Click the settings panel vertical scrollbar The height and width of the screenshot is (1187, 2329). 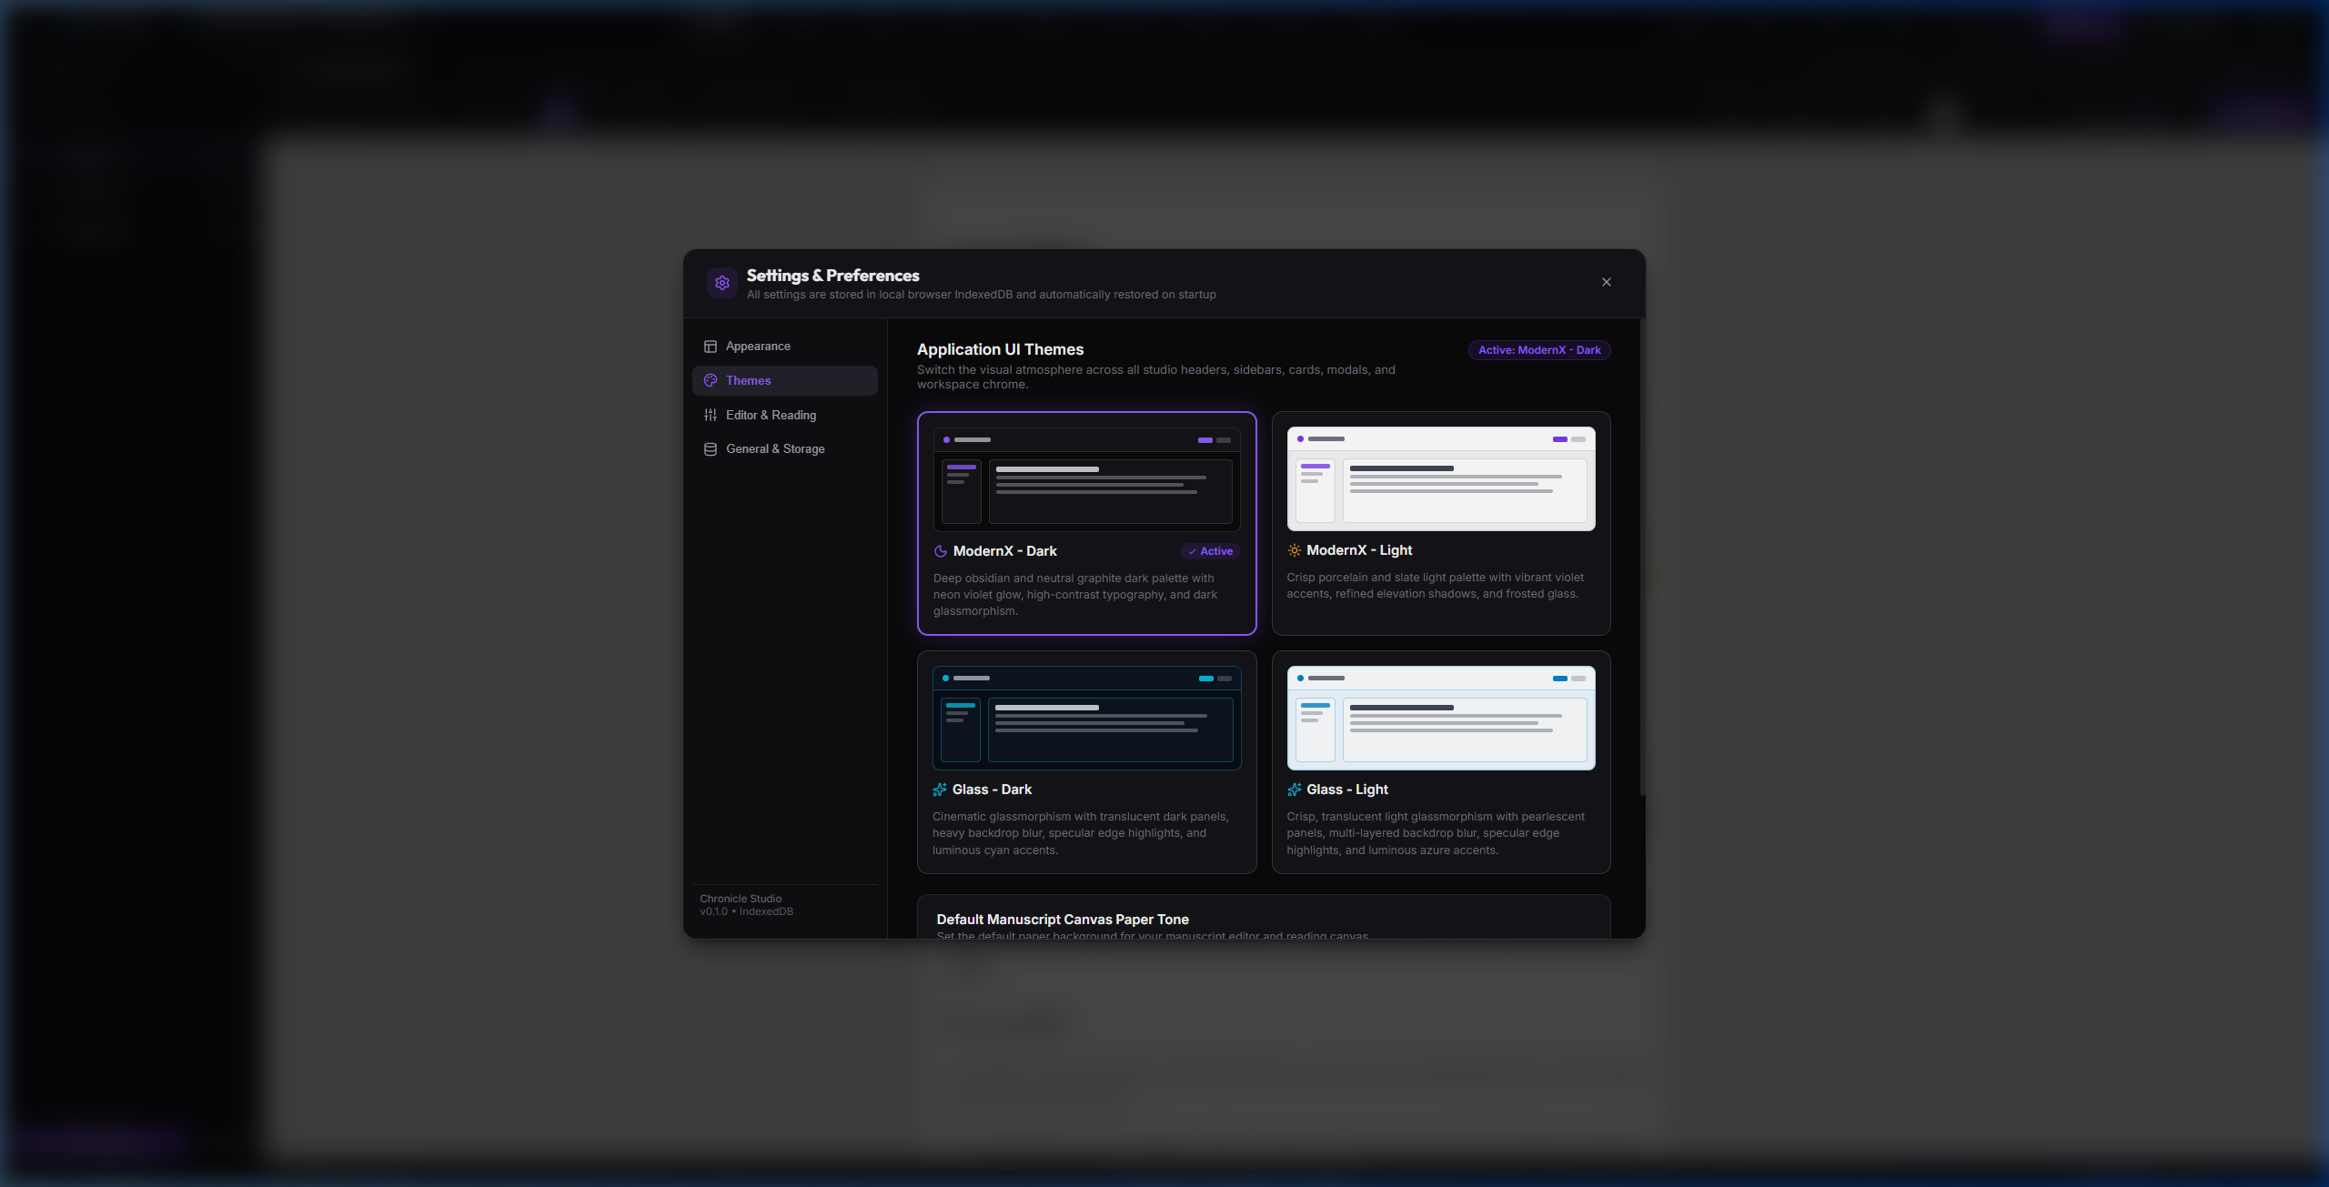tap(1642, 558)
